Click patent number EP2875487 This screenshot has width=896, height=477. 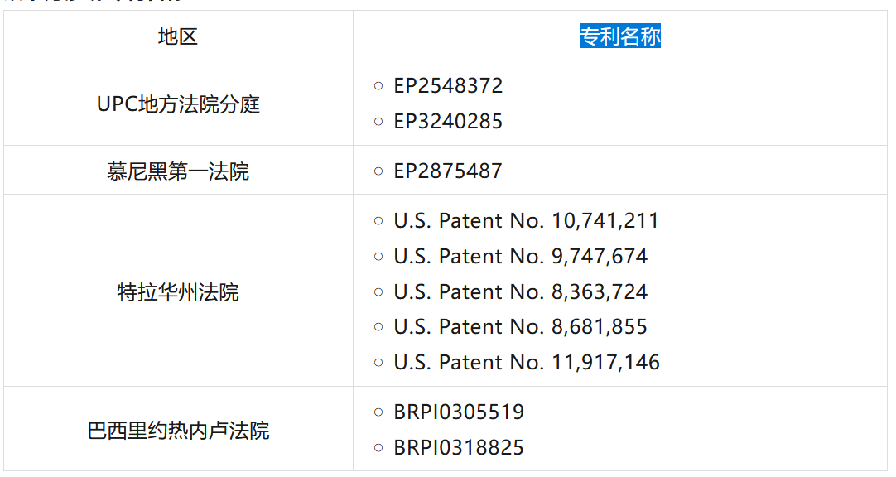448,171
